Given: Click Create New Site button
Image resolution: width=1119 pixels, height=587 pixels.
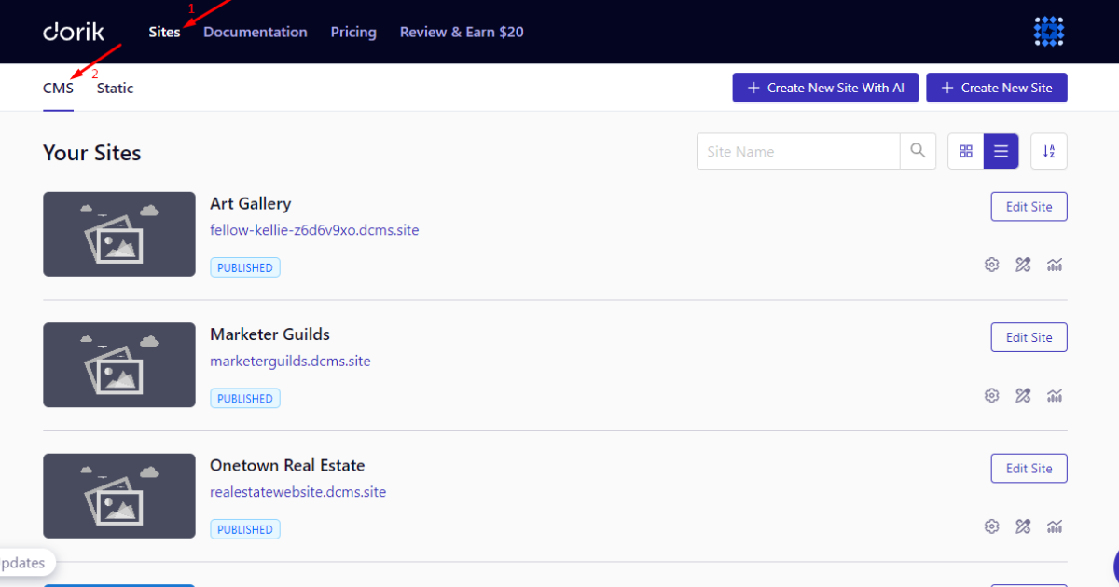Looking at the screenshot, I should [997, 88].
